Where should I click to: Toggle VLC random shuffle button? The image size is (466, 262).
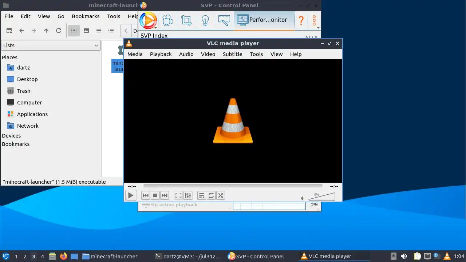tap(221, 195)
